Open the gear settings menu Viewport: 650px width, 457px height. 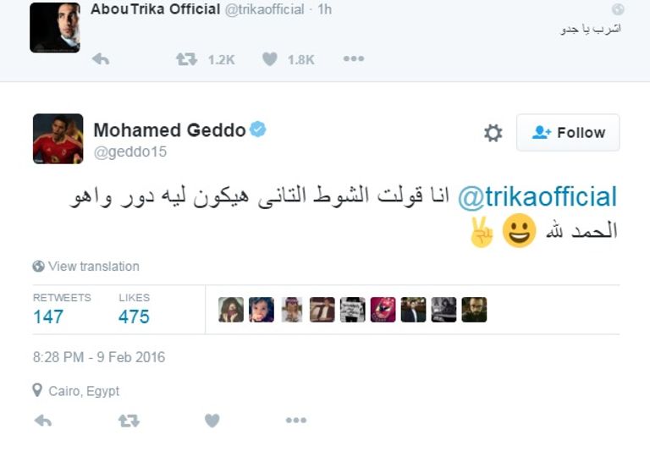[493, 133]
